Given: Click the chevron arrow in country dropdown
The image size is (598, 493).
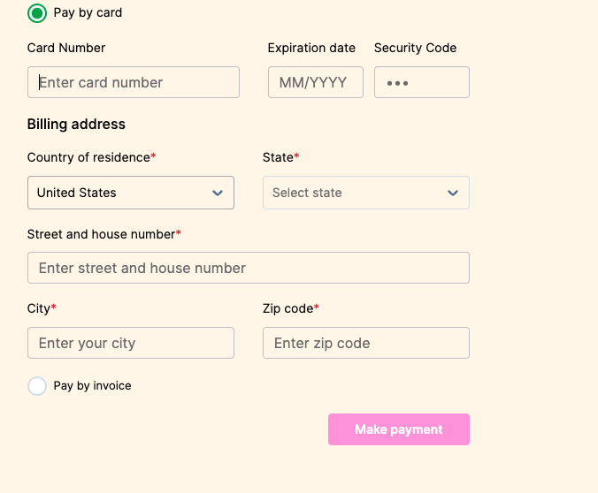Looking at the screenshot, I should click(x=218, y=193).
